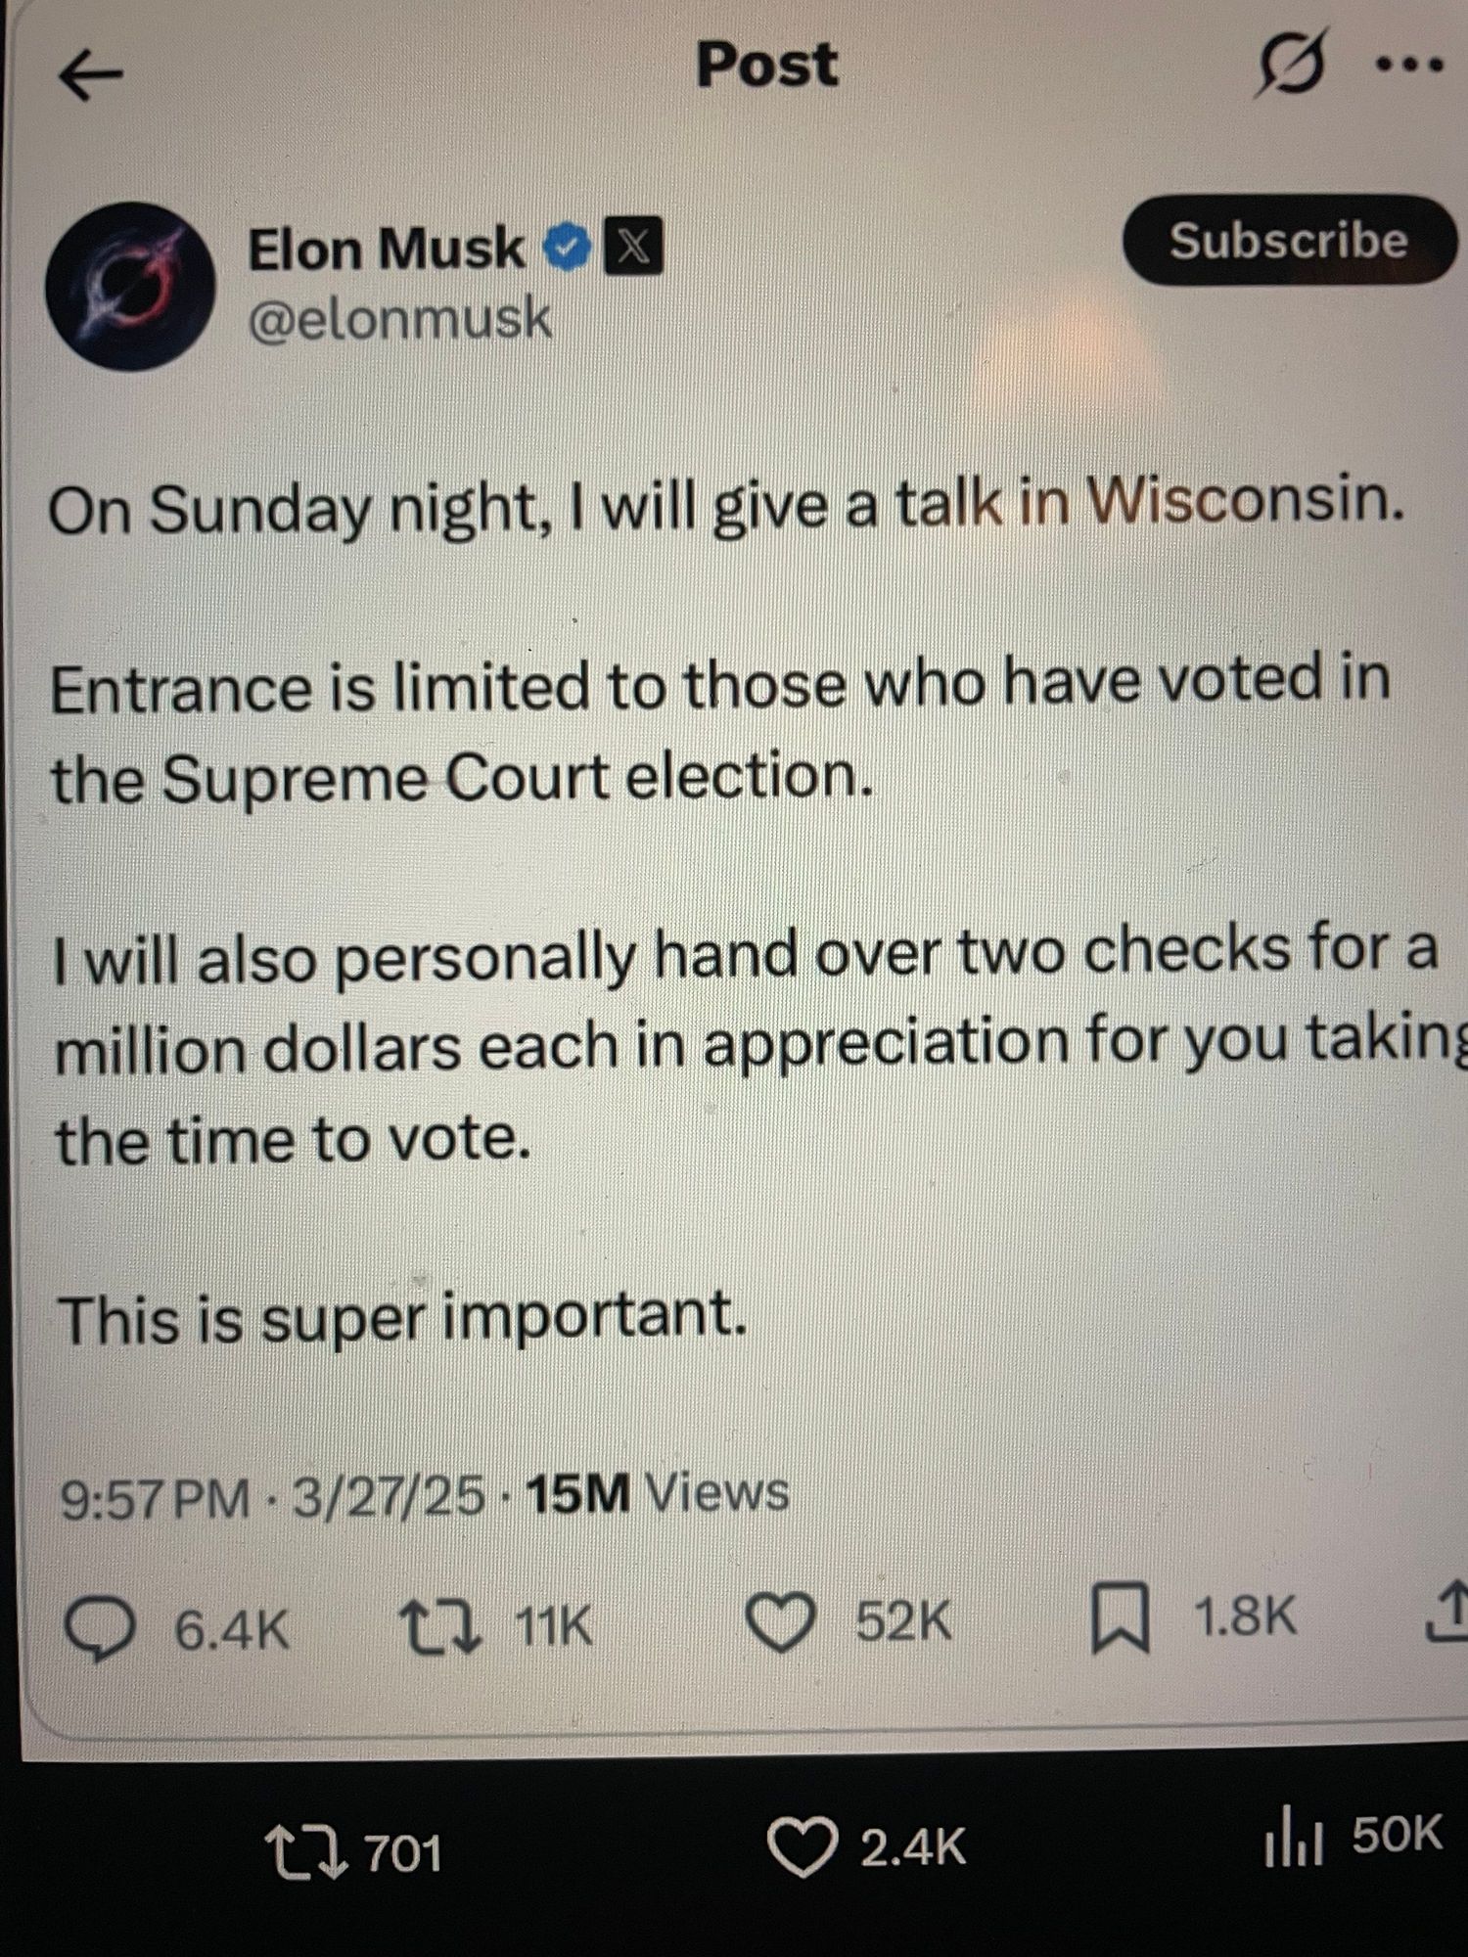The image size is (1468, 1957).
Task: Like the post with 52K heart
Action: pyautogui.click(x=781, y=1621)
